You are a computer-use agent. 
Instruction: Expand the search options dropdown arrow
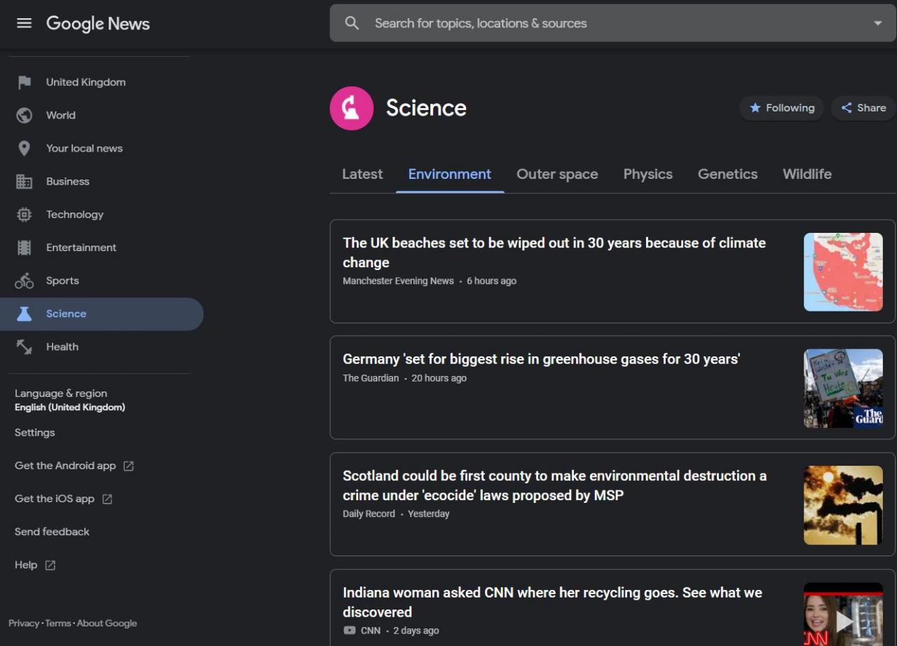click(x=877, y=23)
